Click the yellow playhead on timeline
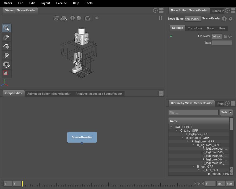This screenshot has height=189, width=236. [22, 183]
